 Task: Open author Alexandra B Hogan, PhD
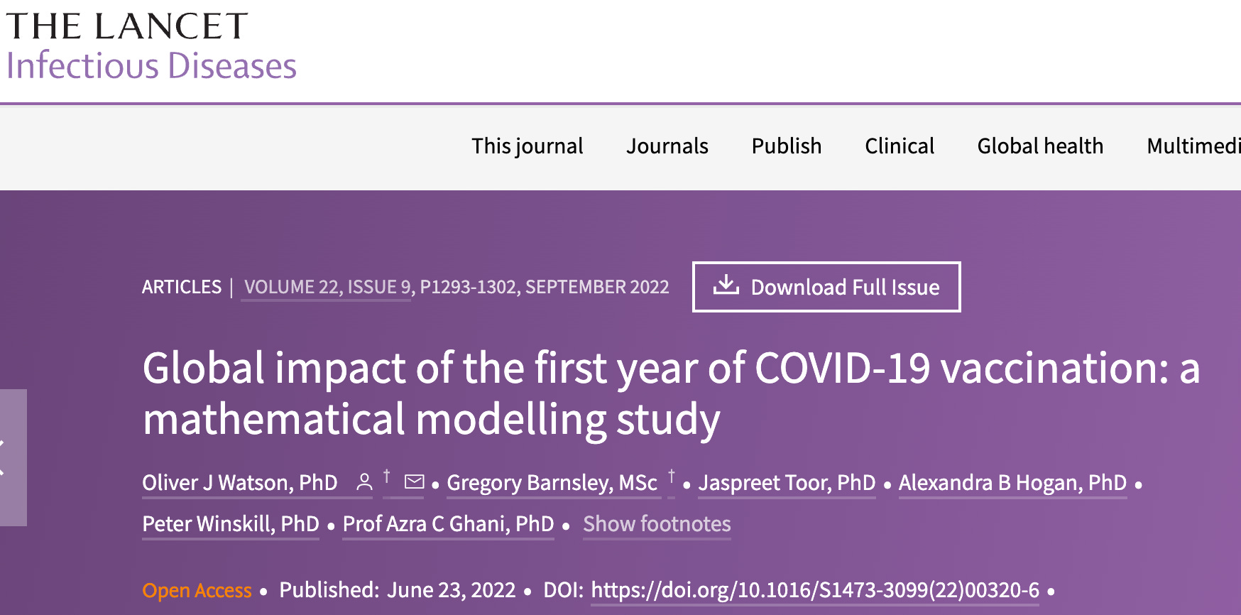[1012, 483]
